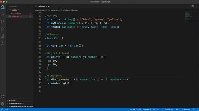Screen dimensions: 199x111
Task: Open the SonarLint activity bar icon
Action: point(2,43)
